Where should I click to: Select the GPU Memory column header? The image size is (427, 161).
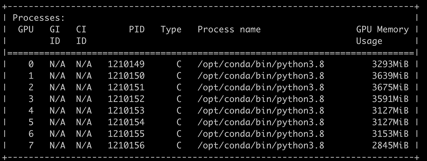382,29
